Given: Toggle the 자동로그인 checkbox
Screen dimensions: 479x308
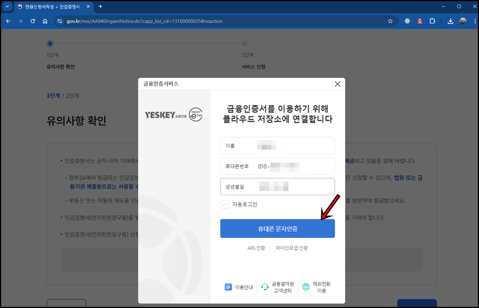Looking at the screenshot, I should tap(225, 204).
